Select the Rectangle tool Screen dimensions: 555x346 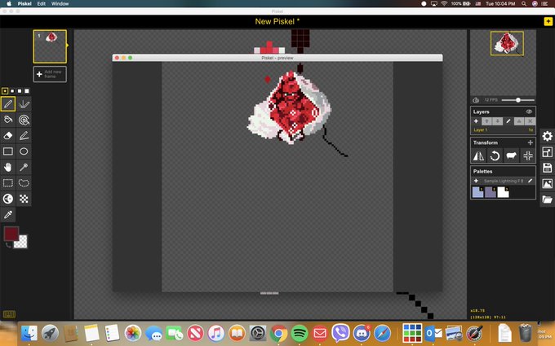pyautogui.click(x=8, y=151)
